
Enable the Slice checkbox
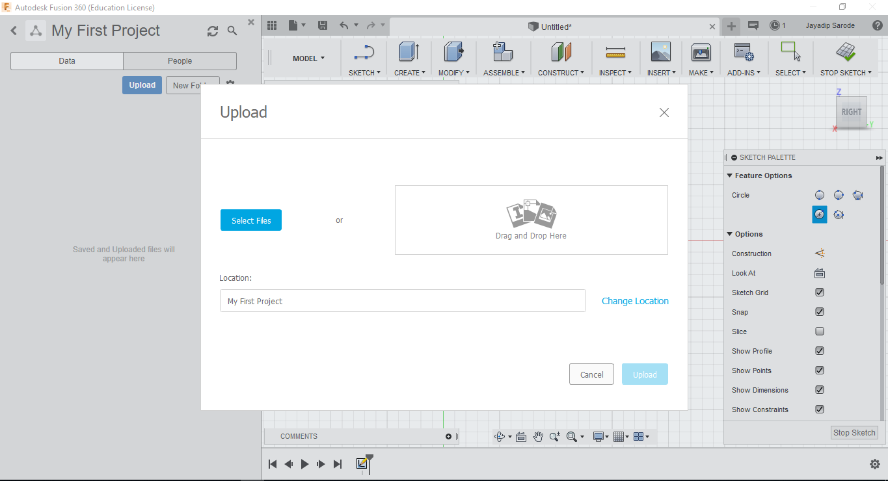[x=820, y=331]
